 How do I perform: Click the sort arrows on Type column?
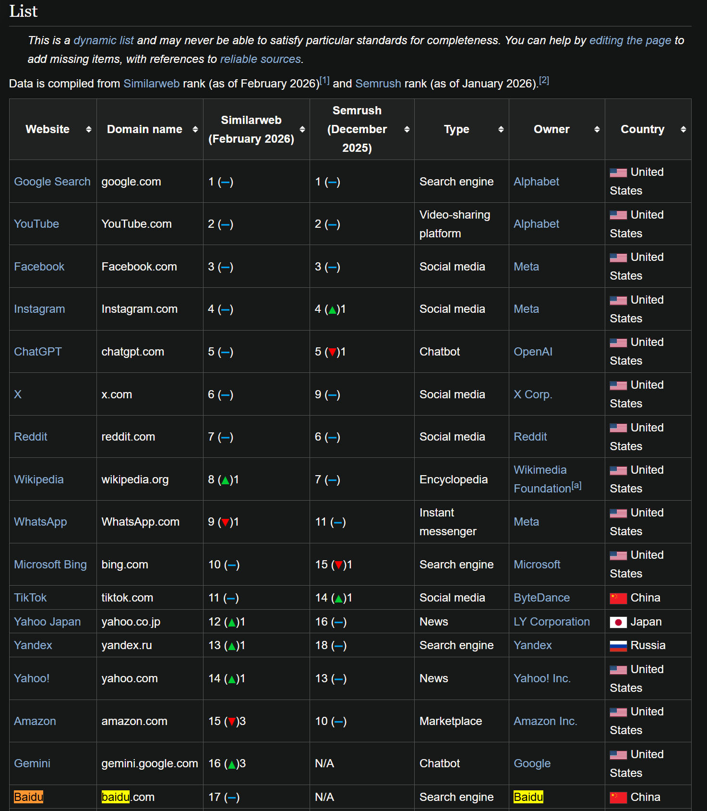[501, 129]
